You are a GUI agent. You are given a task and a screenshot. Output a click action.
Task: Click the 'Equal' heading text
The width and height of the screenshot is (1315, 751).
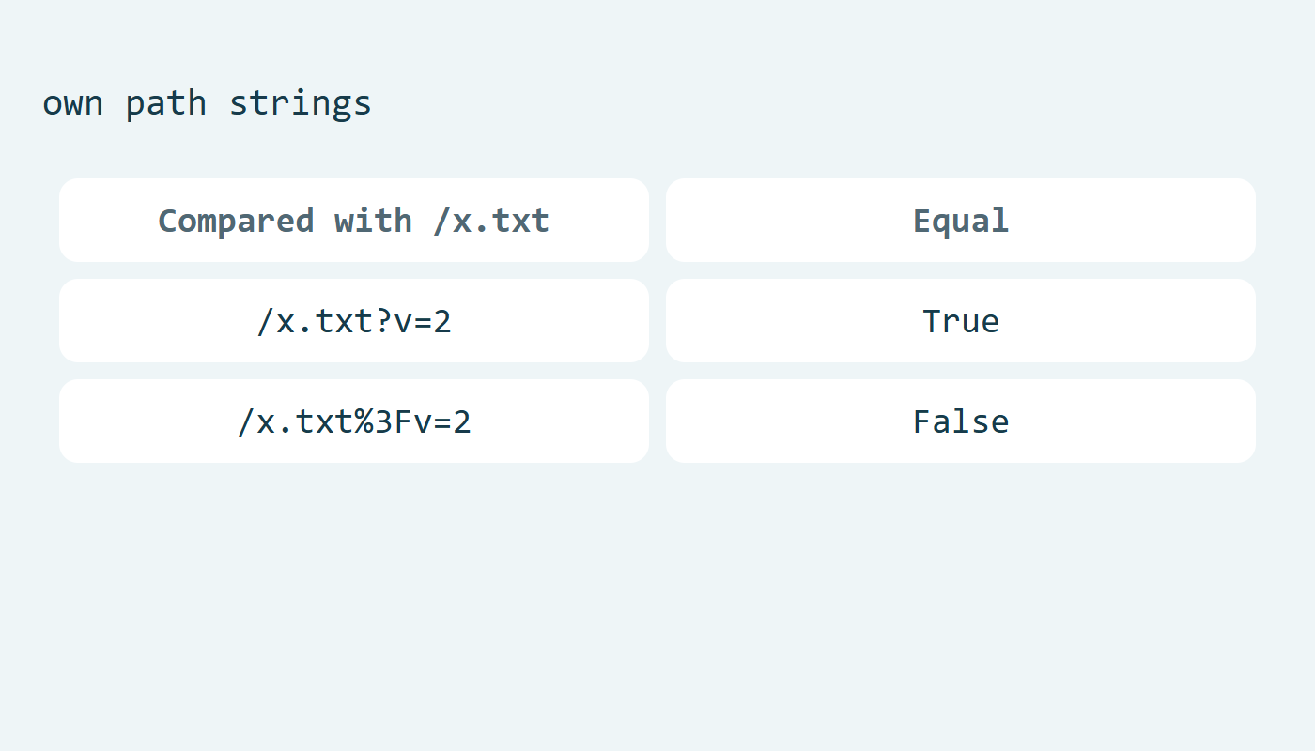click(961, 222)
